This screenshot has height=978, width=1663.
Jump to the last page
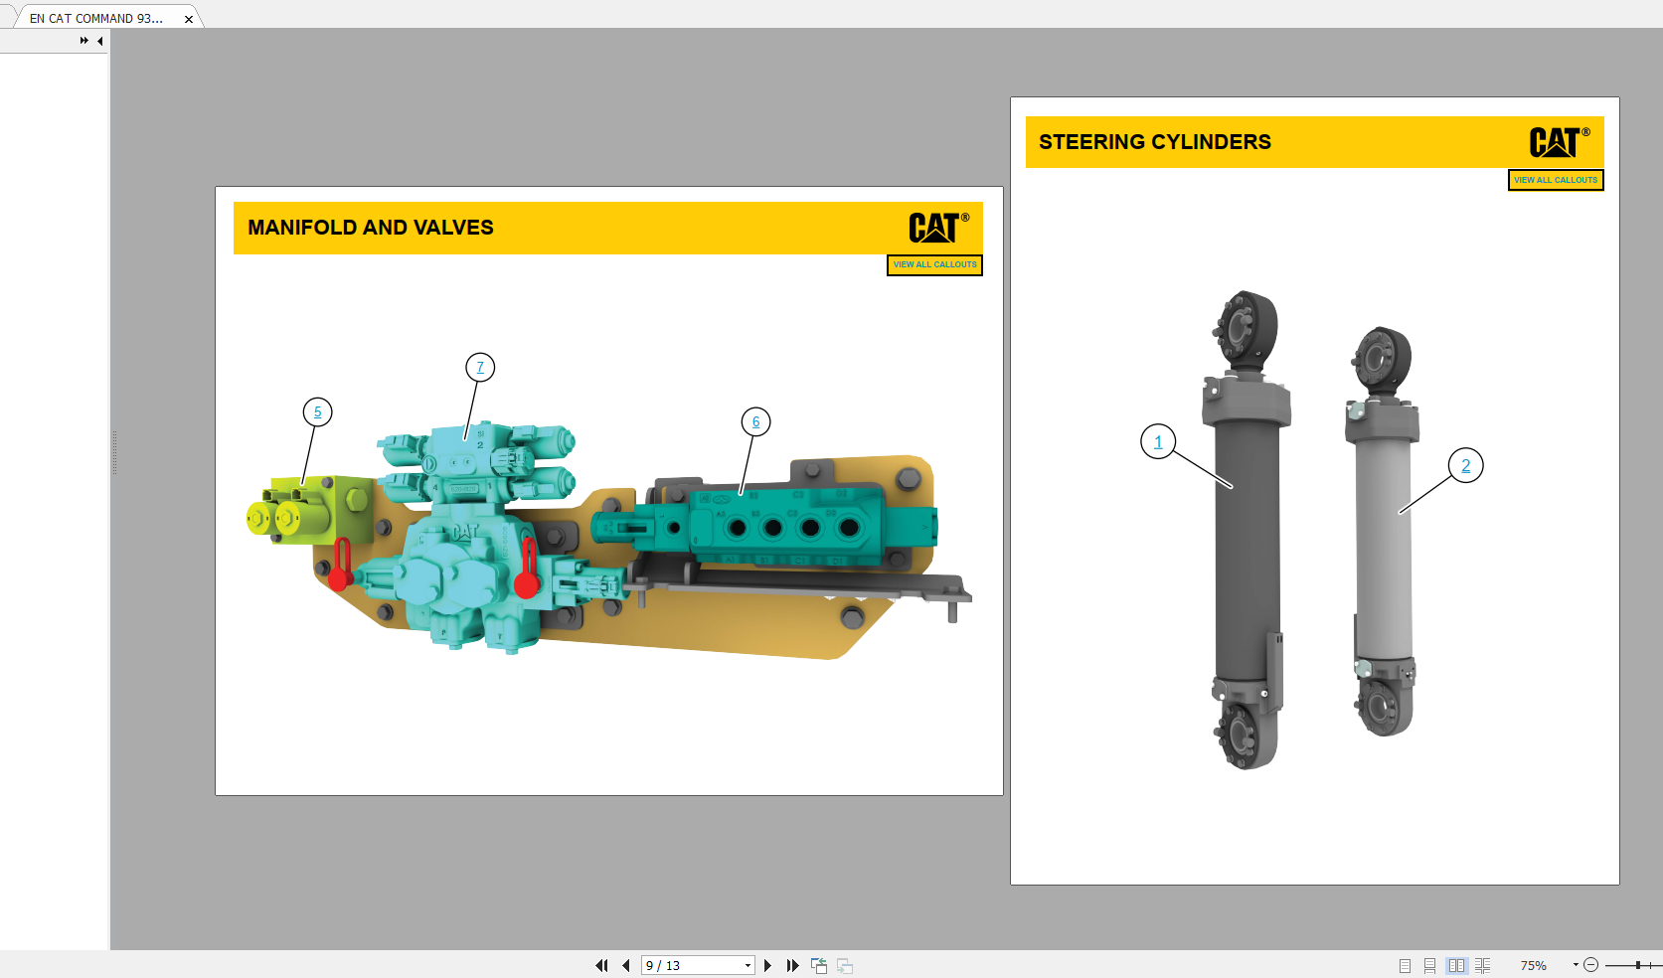pyautogui.click(x=791, y=965)
